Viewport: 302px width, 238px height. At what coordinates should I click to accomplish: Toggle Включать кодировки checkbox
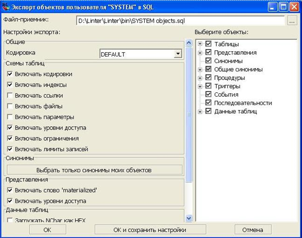coord(10,74)
